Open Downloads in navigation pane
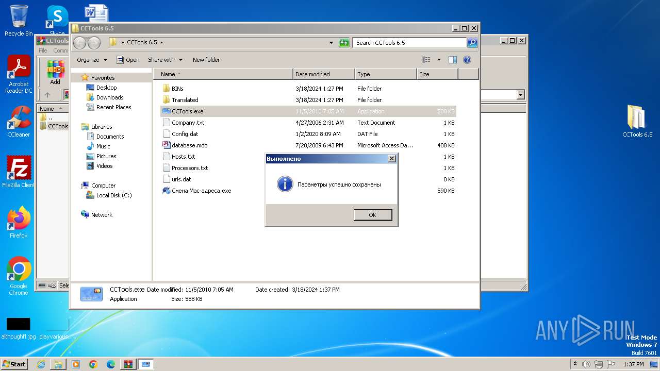 coord(110,97)
